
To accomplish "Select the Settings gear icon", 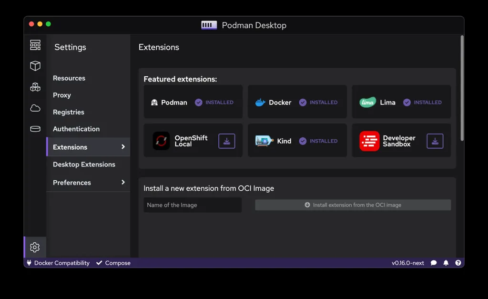I will click(35, 247).
